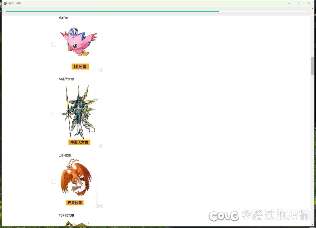This screenshot has height=228, width=316.
Task: Click the survey progress bar
Action: point(156,11)
